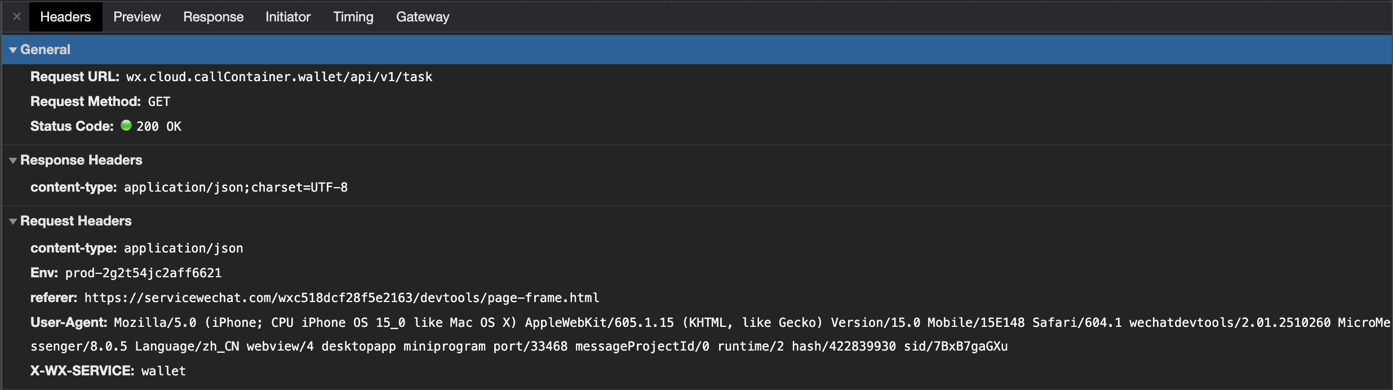This screenshot has width=1393, height=390.
Task: Click the 200 OK status text
Action: [x=159, y=127]
